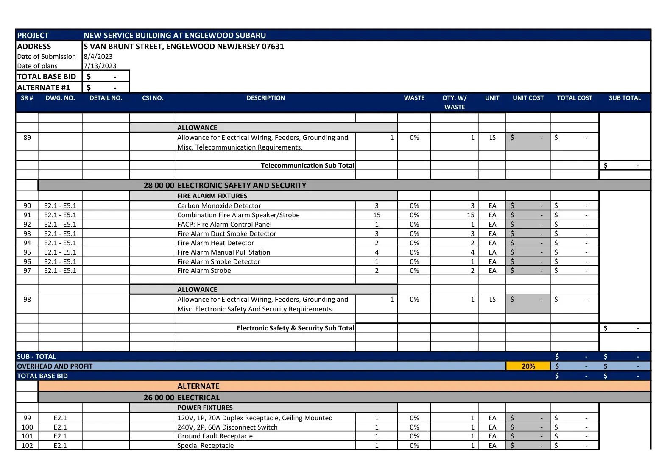
Task: Click the 20% overhead percentage cell
Action: (x=528, y=366)
